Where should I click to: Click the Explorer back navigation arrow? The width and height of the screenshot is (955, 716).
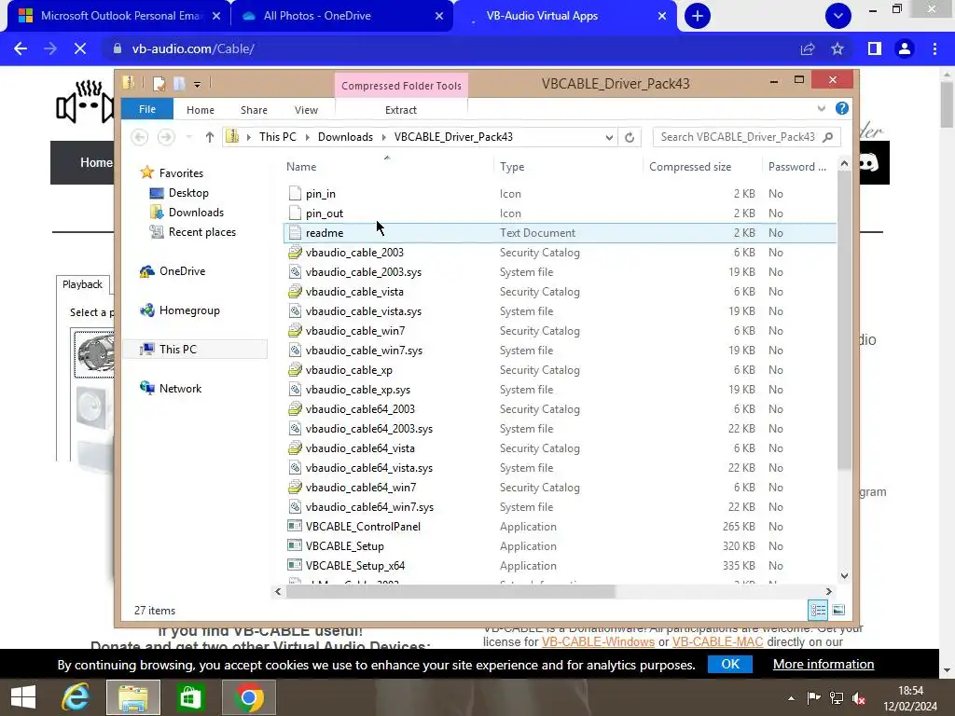pos(140,137)
